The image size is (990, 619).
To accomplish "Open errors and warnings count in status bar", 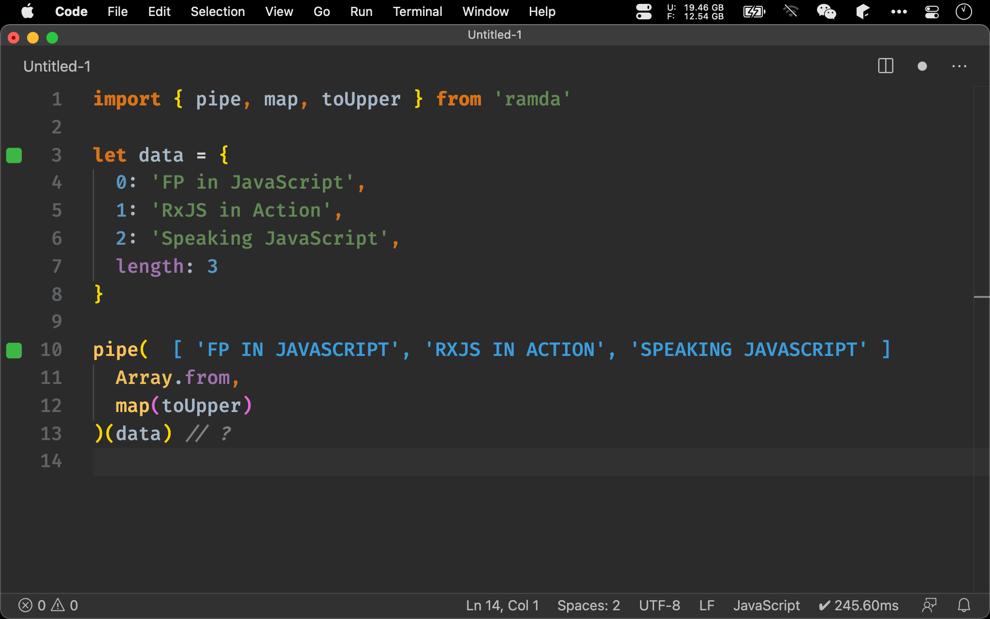I will (x=48, y=605).
